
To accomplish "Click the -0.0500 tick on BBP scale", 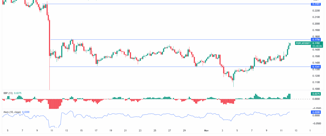I will [x=316, y=108].
